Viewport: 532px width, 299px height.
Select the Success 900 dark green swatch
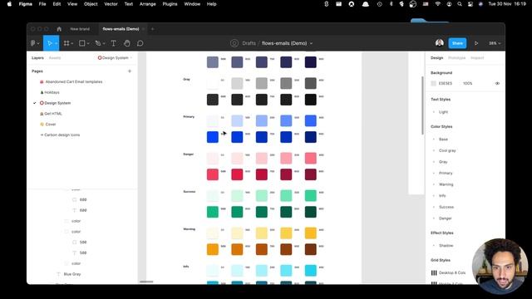[x=310, y=212]
